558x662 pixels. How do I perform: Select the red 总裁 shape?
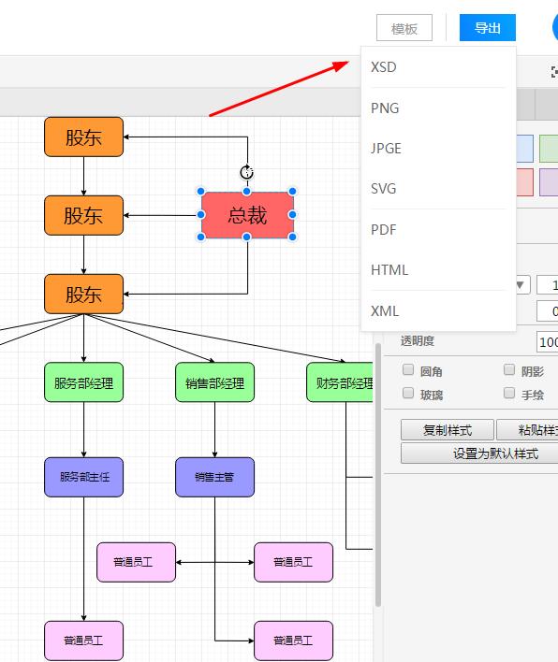click(247, 215)
